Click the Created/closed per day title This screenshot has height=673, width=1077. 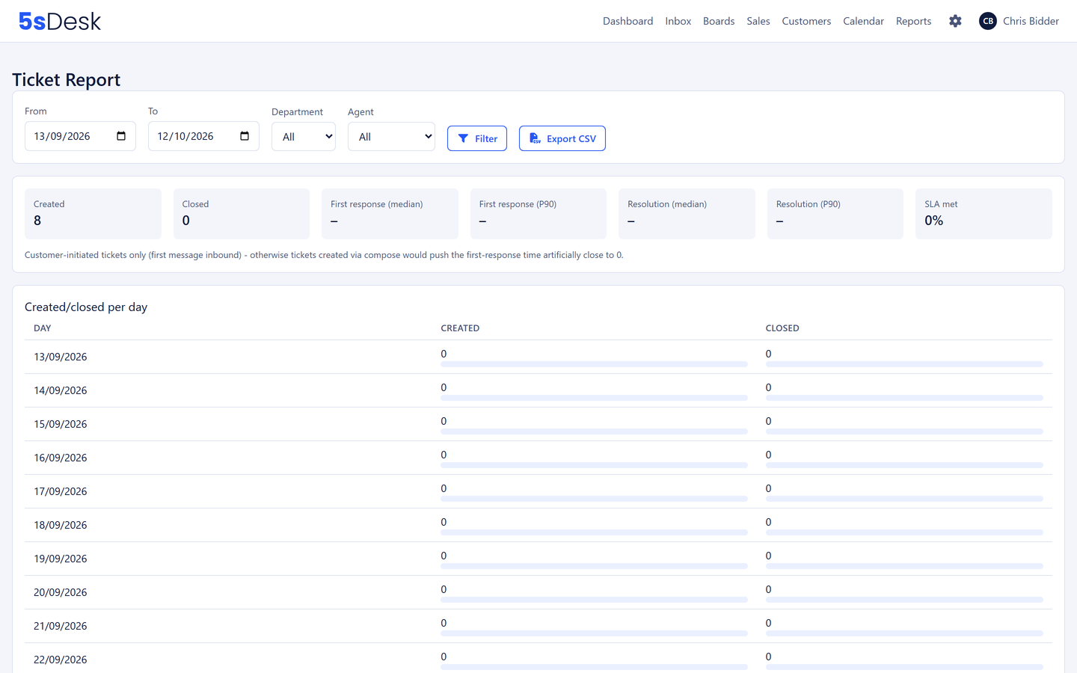coord(86,307)
